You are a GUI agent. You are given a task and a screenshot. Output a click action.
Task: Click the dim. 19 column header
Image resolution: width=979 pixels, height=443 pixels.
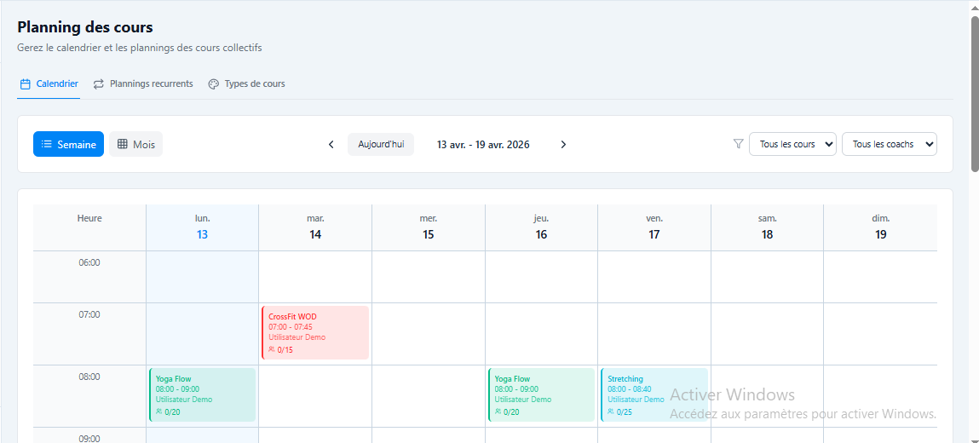point(880,227)
